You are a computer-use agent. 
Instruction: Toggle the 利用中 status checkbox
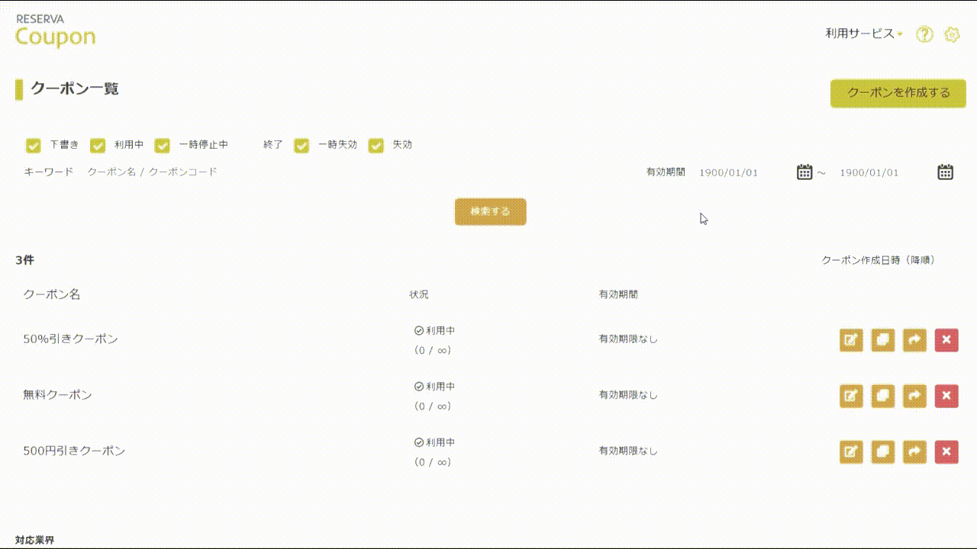coord(98,145)
